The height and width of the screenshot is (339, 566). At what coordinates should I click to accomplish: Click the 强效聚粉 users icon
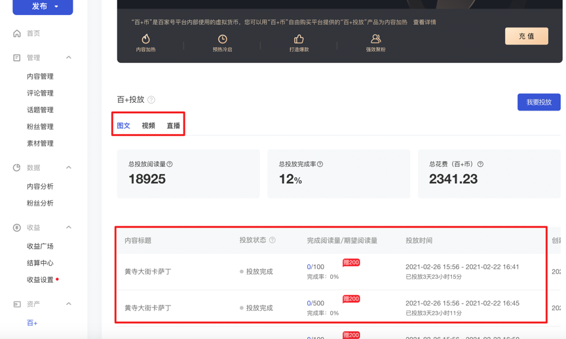376,39
